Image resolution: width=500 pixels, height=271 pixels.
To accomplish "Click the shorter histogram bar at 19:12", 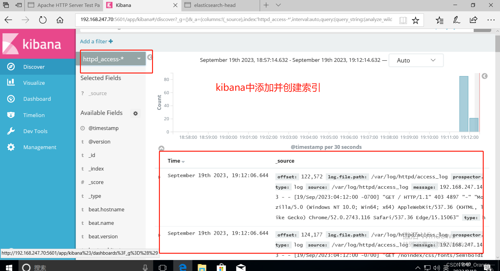I will pyautogui.click(x=474, y=125).
